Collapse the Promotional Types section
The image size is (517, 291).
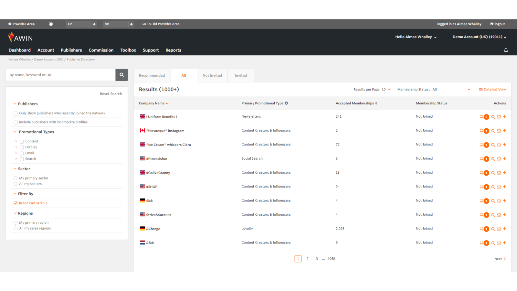(15, 132)
